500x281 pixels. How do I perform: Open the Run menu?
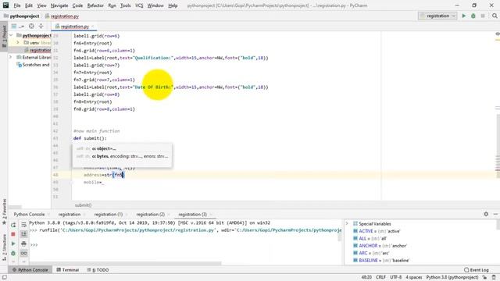[x=112, y=5]
